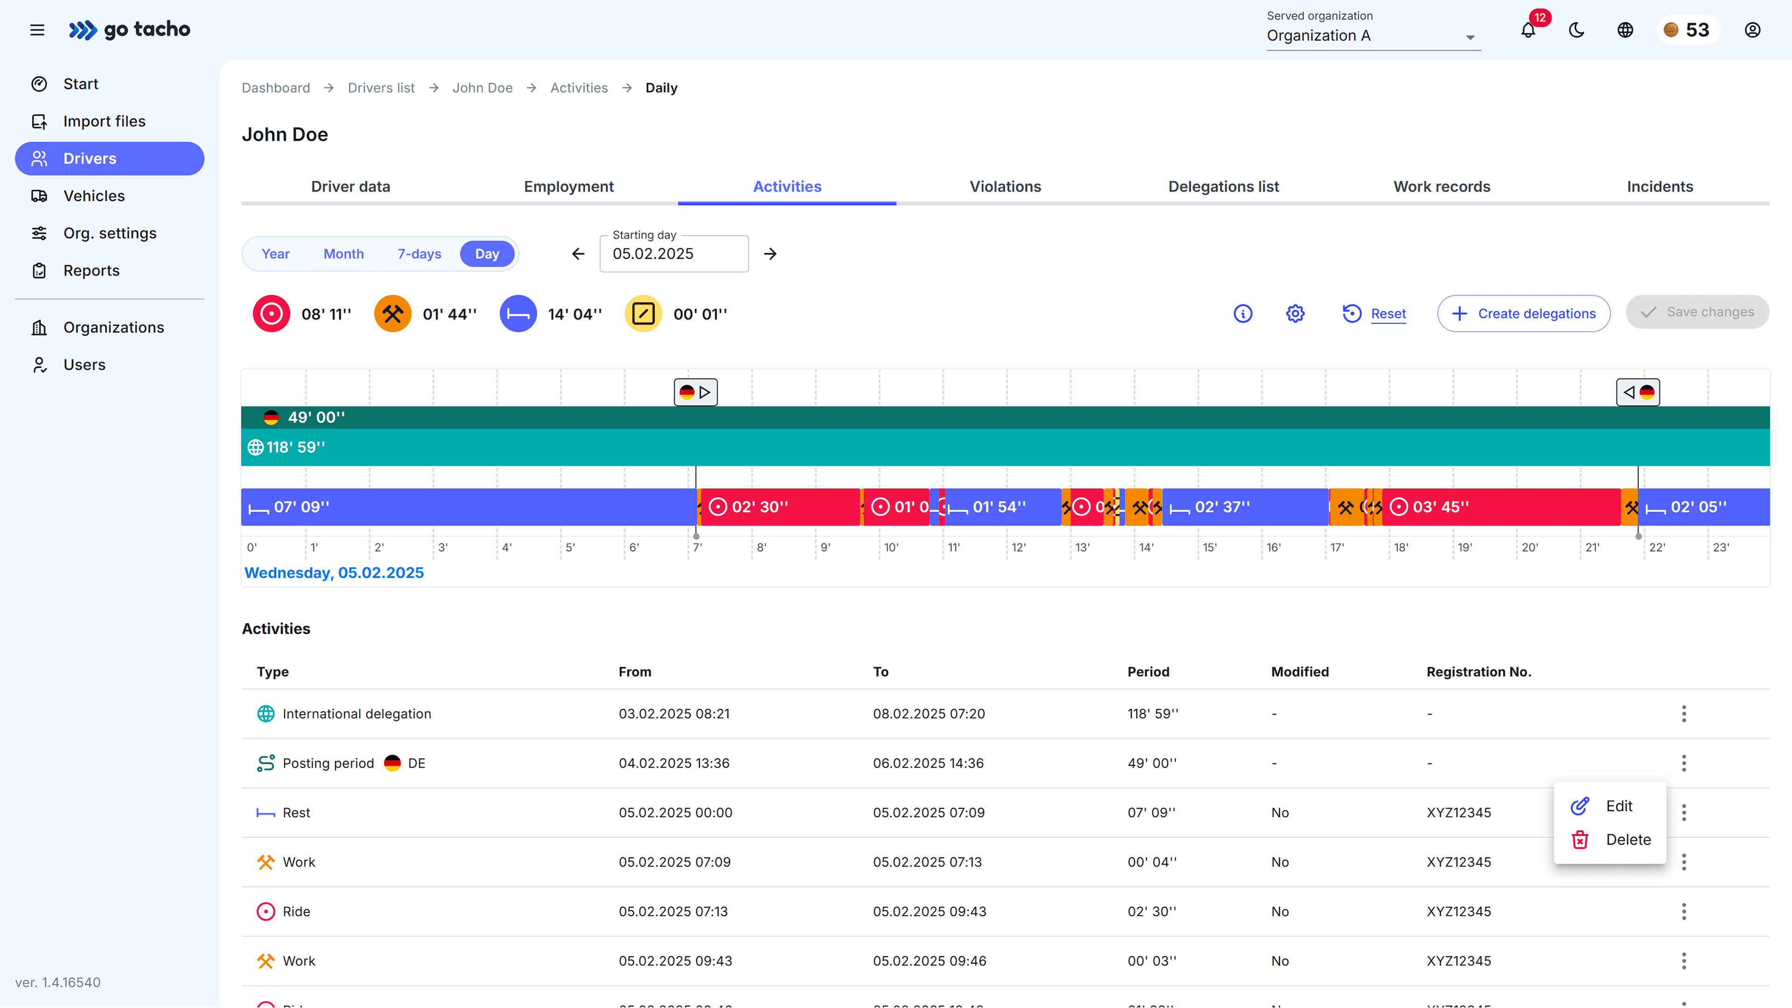Open the Dashboard breadcrumb link
Screen dimensions: 1792x1008
coord(275,88)
